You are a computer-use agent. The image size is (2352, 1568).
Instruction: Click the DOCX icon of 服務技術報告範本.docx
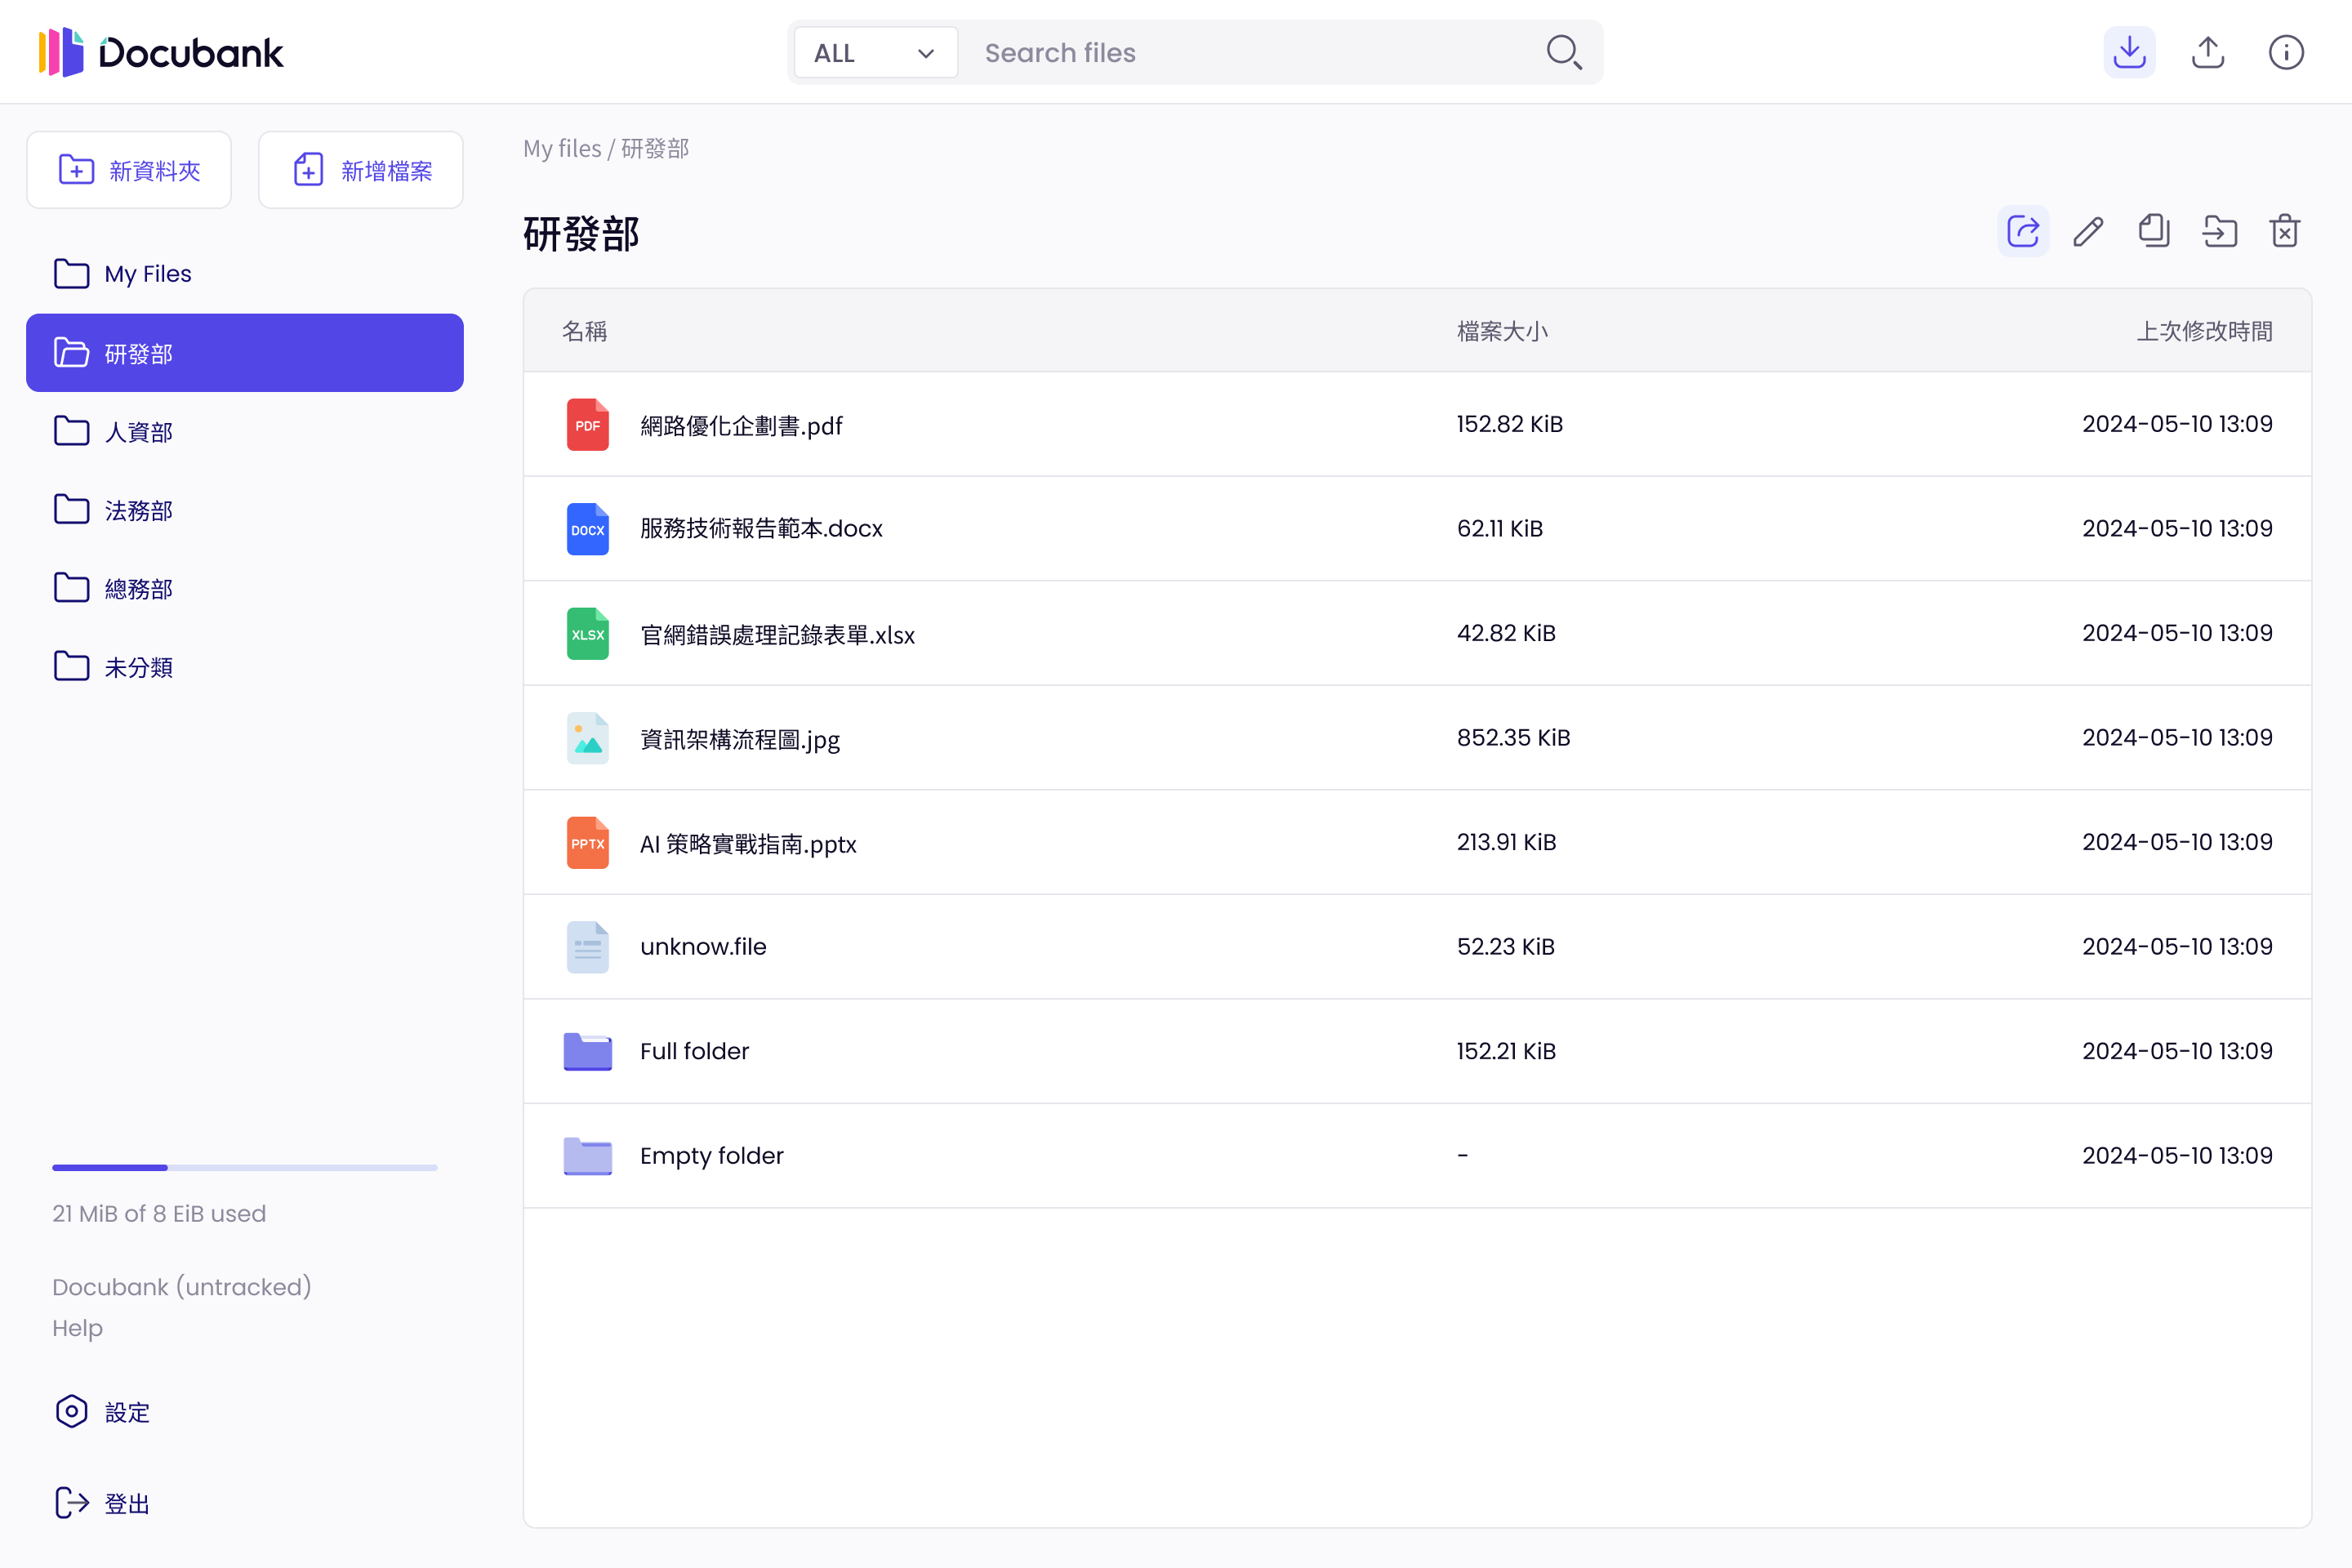point(588,529)
